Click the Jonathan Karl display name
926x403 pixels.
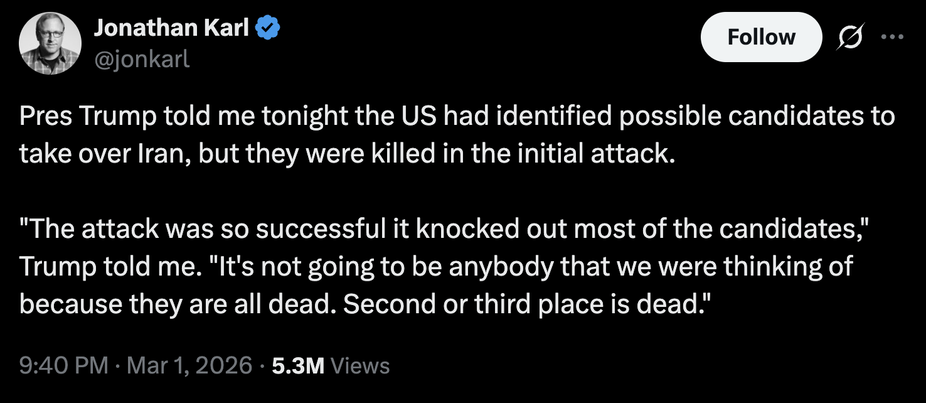coord(171,28)
